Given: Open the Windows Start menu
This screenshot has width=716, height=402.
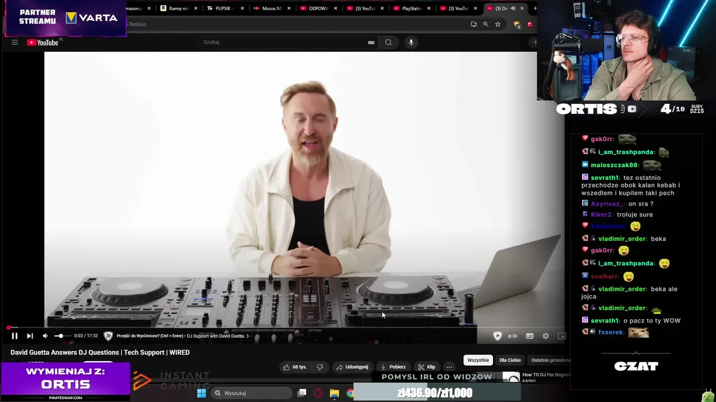Looking at the screenshot, I should click(x=201, y=393).
